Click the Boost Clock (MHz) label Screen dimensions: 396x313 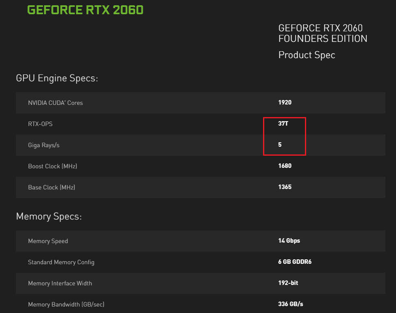click(x=52, y=166)
